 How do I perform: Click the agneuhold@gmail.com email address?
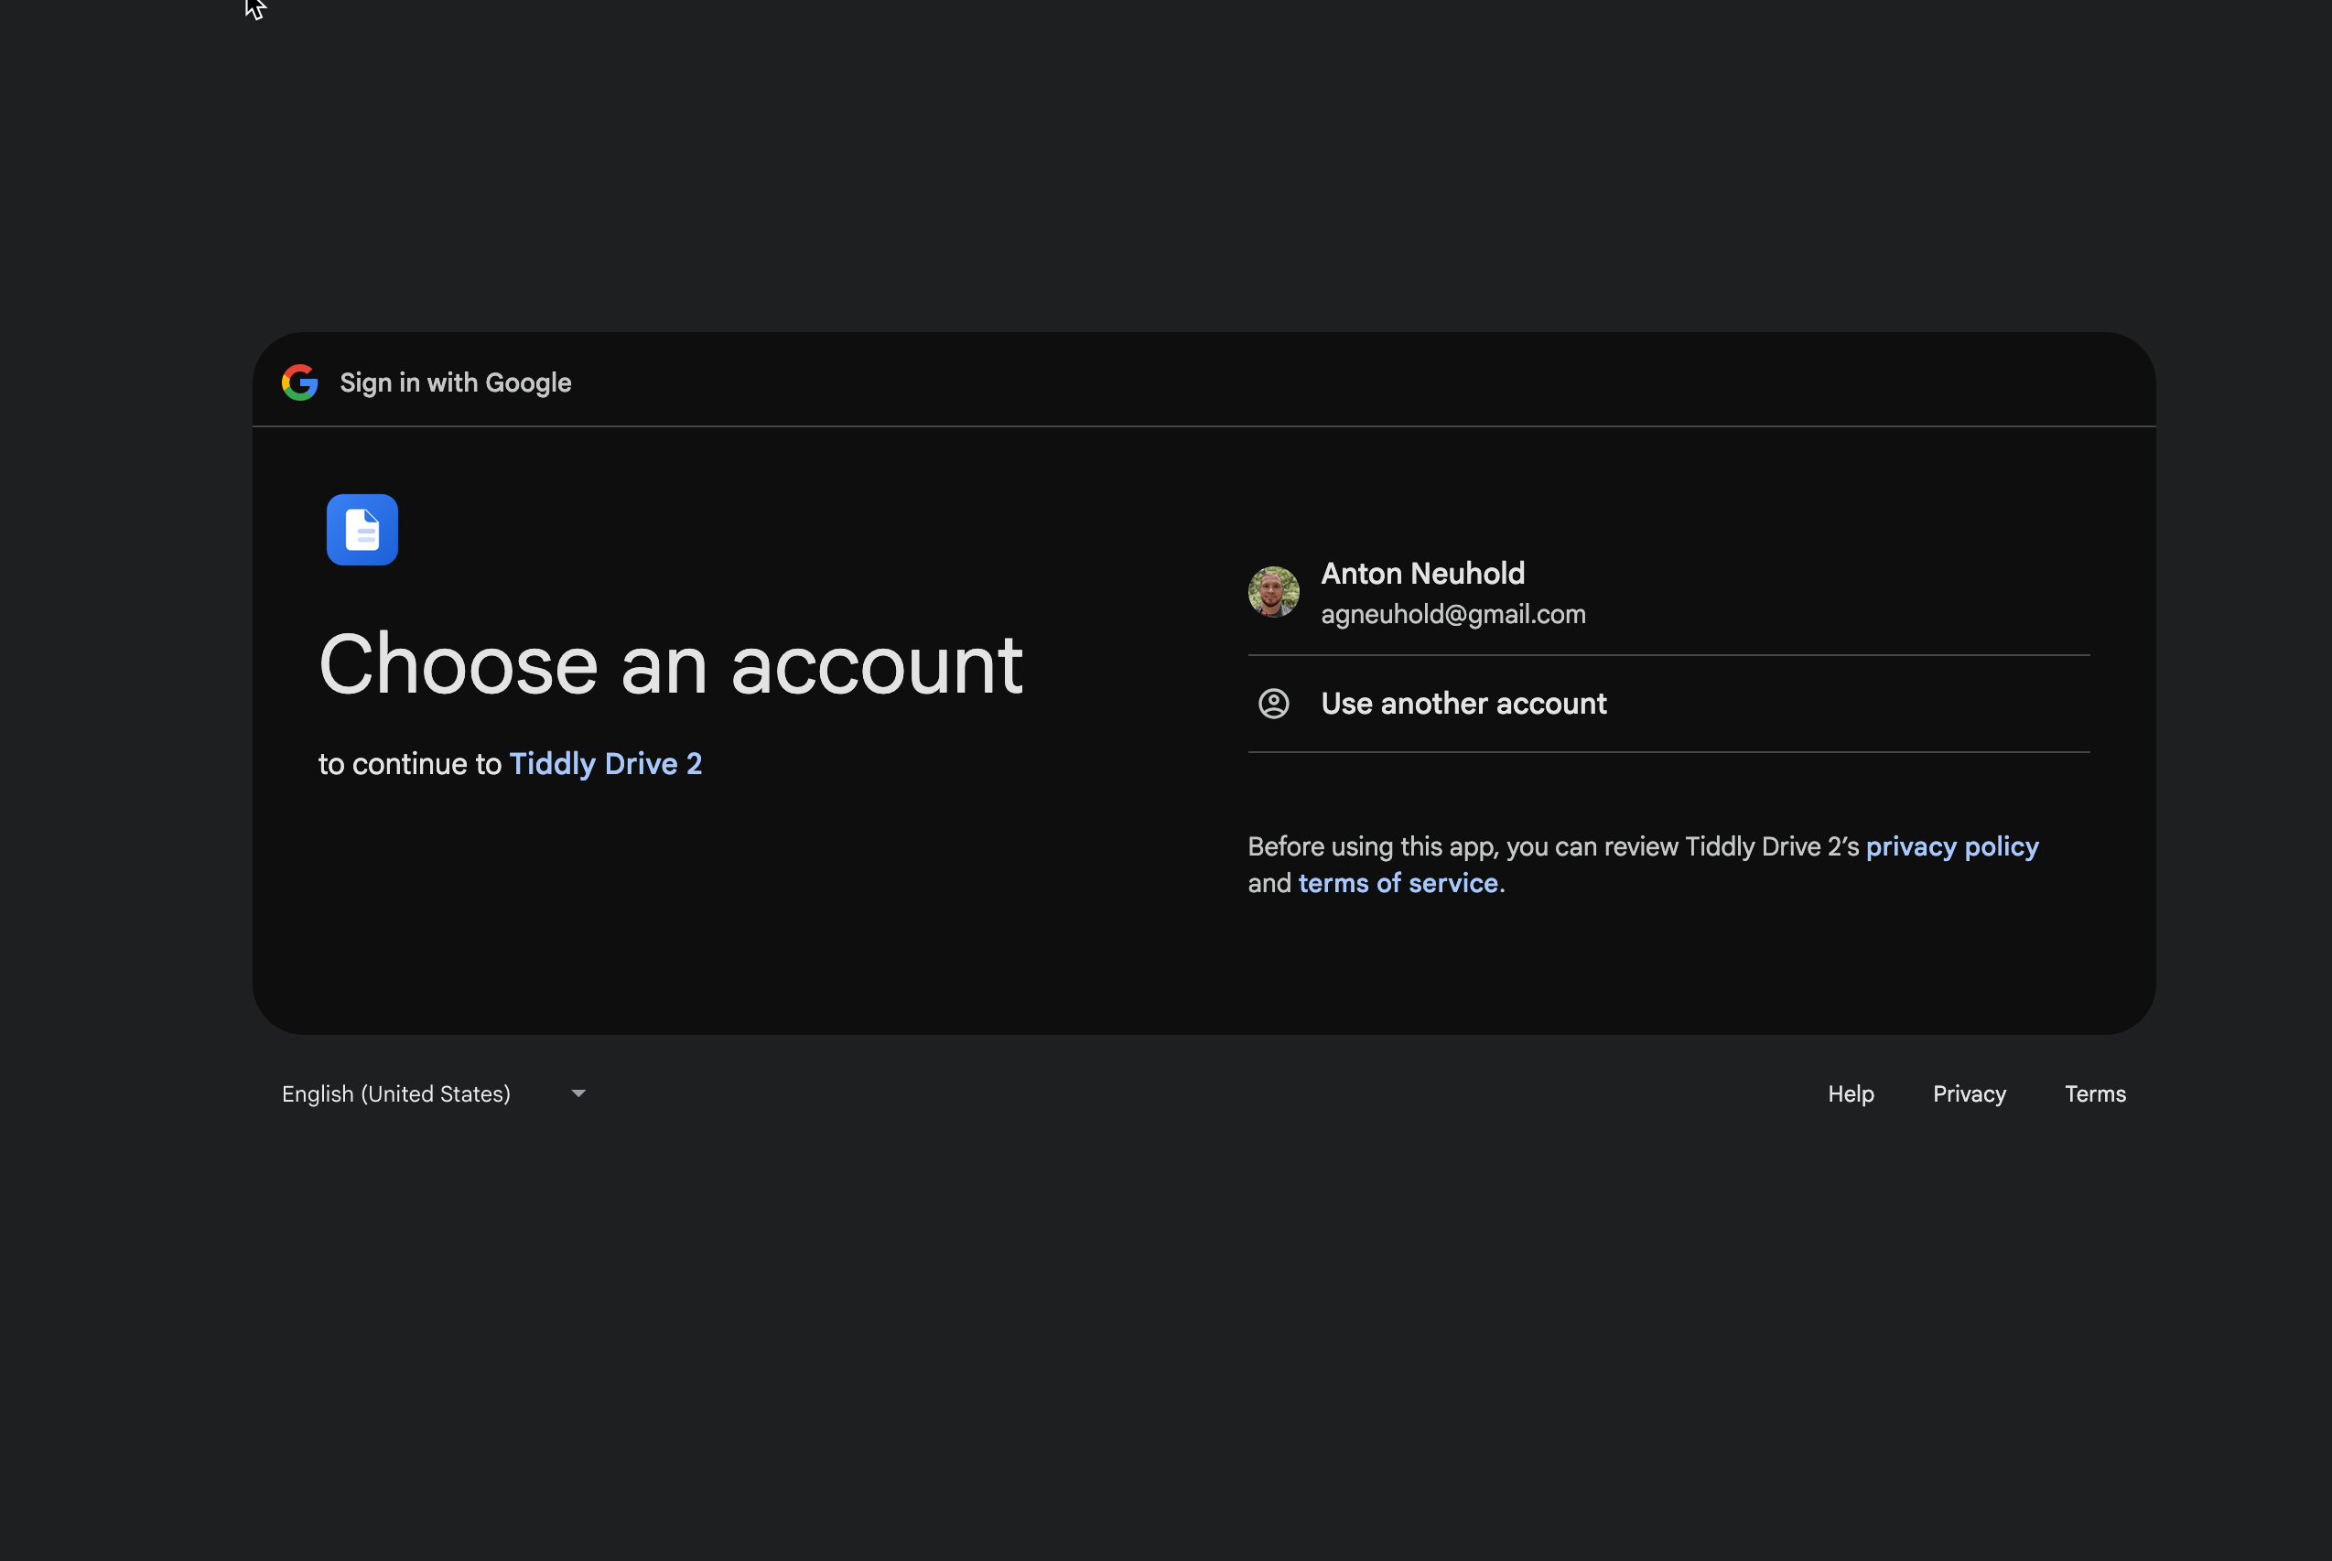pyautogui.click(x=1452, y=614)
